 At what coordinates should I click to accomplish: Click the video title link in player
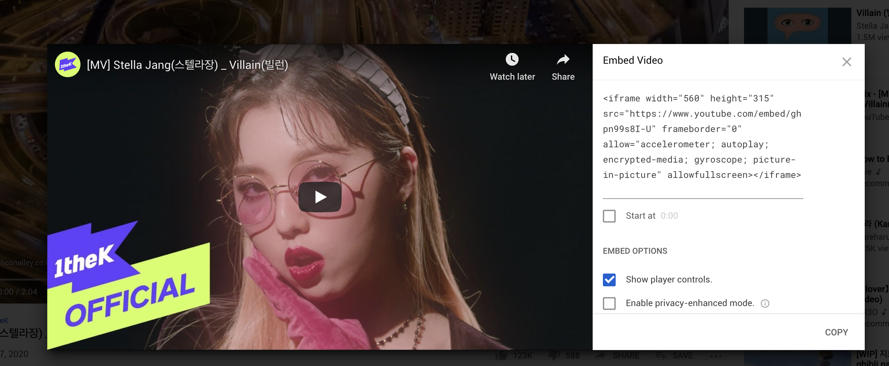pyautogui.click(x=187, y=65)
